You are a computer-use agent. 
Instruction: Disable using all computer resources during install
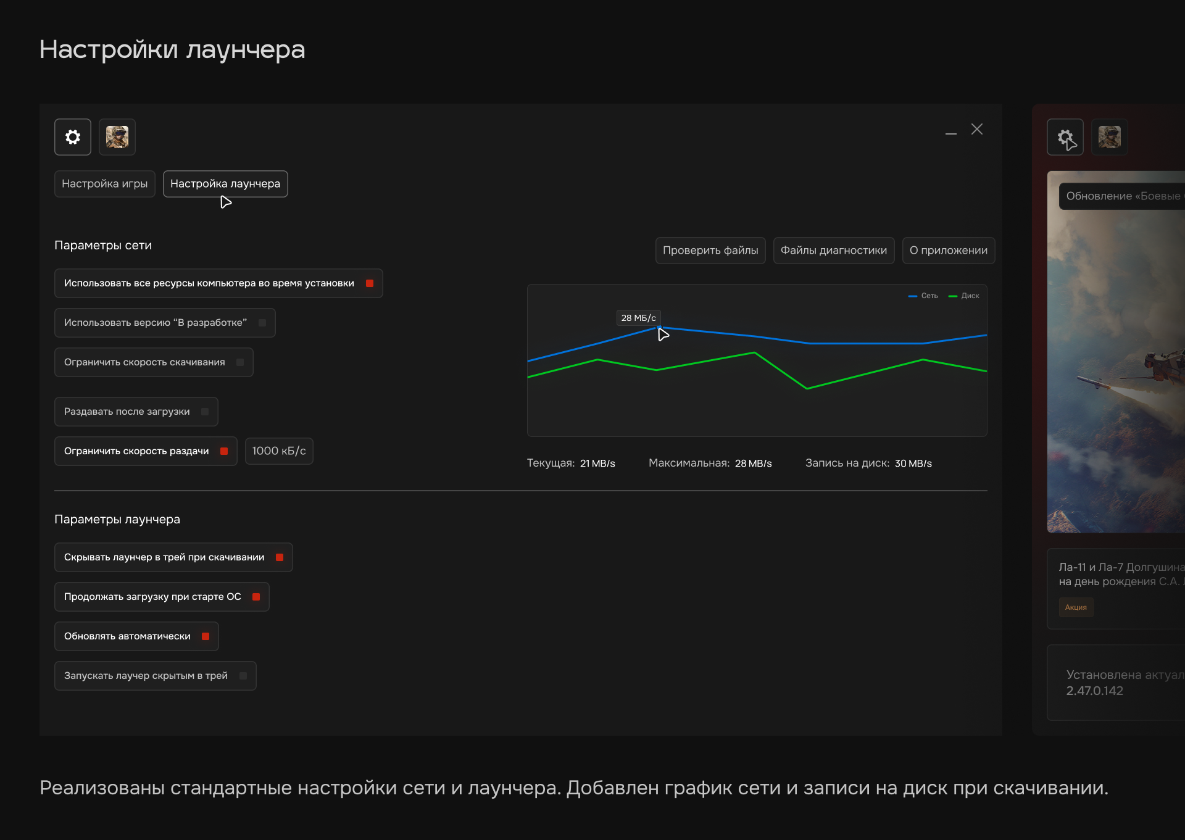(x=370, y=283)
